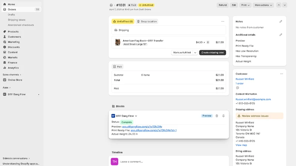Click the DTF Gang Flow app icon in sidebar
This screenshot has height=166, width=296.
(4, 94)
